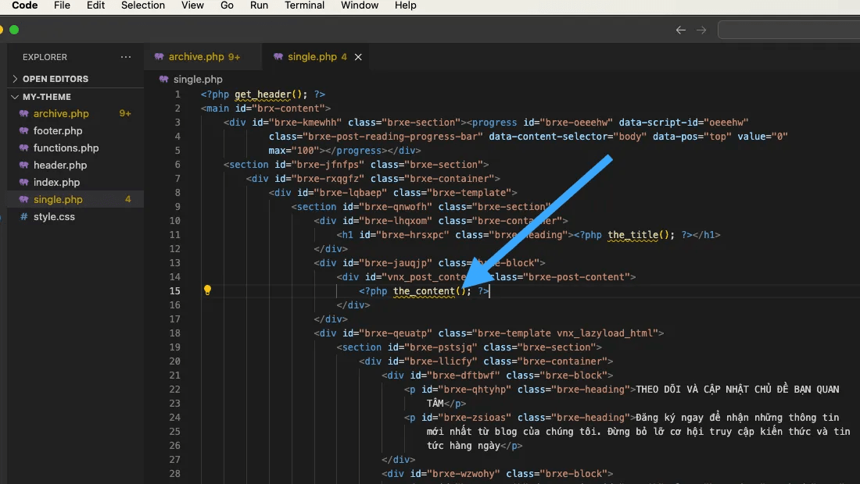Click the "brxe-template vnx_lazyload_html" class value
This screenshot has height=484, width=860.
coord(565,333)
